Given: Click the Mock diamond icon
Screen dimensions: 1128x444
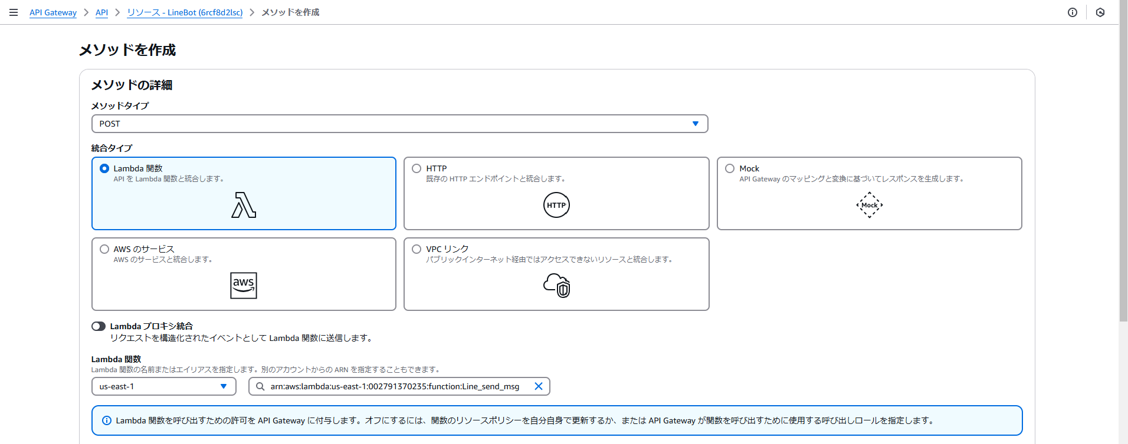Looking at the screenshot, I should (870, 205).
